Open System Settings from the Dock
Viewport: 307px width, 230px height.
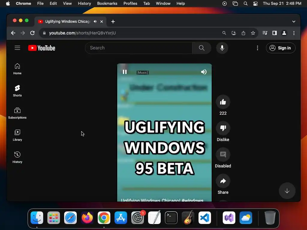138,218
